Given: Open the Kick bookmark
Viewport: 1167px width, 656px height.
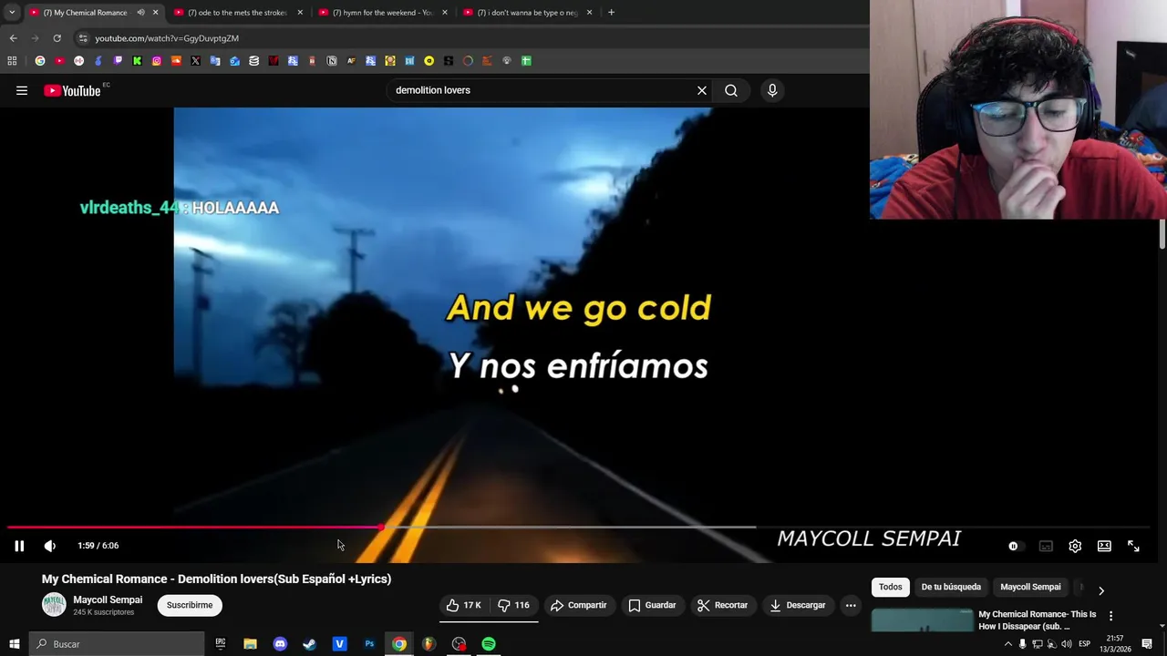Looking at the screenshot, I should point(137,61).
